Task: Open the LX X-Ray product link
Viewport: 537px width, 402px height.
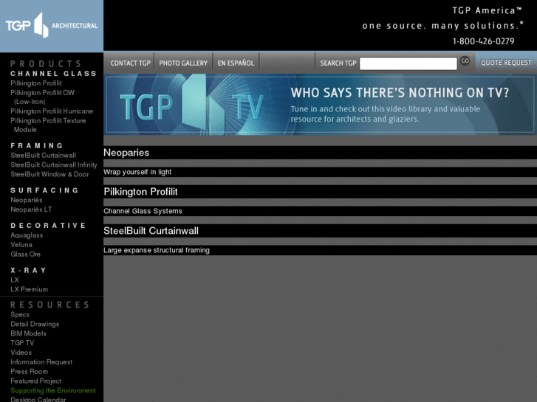Action: 14,280
